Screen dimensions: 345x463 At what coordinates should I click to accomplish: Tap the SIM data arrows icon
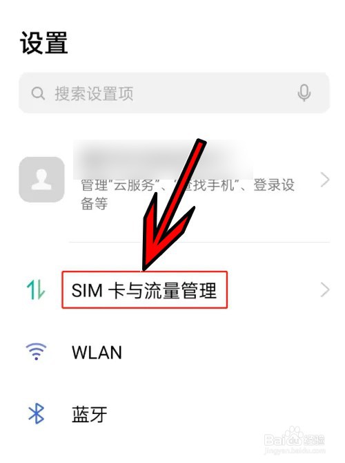pos(36,290)
